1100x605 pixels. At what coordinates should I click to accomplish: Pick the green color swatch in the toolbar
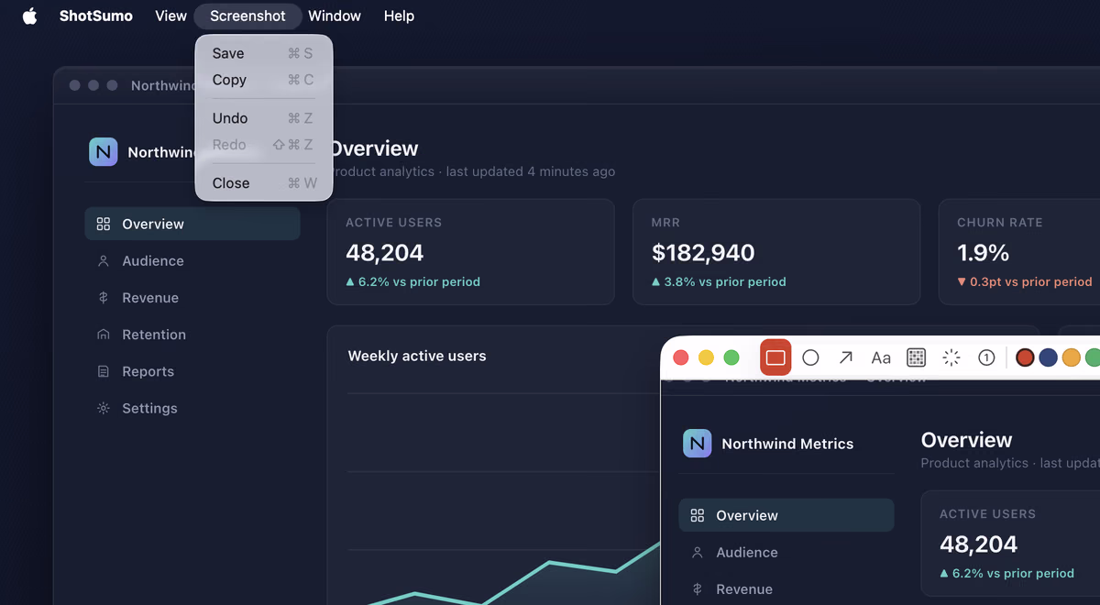[x=1093, y=357]
